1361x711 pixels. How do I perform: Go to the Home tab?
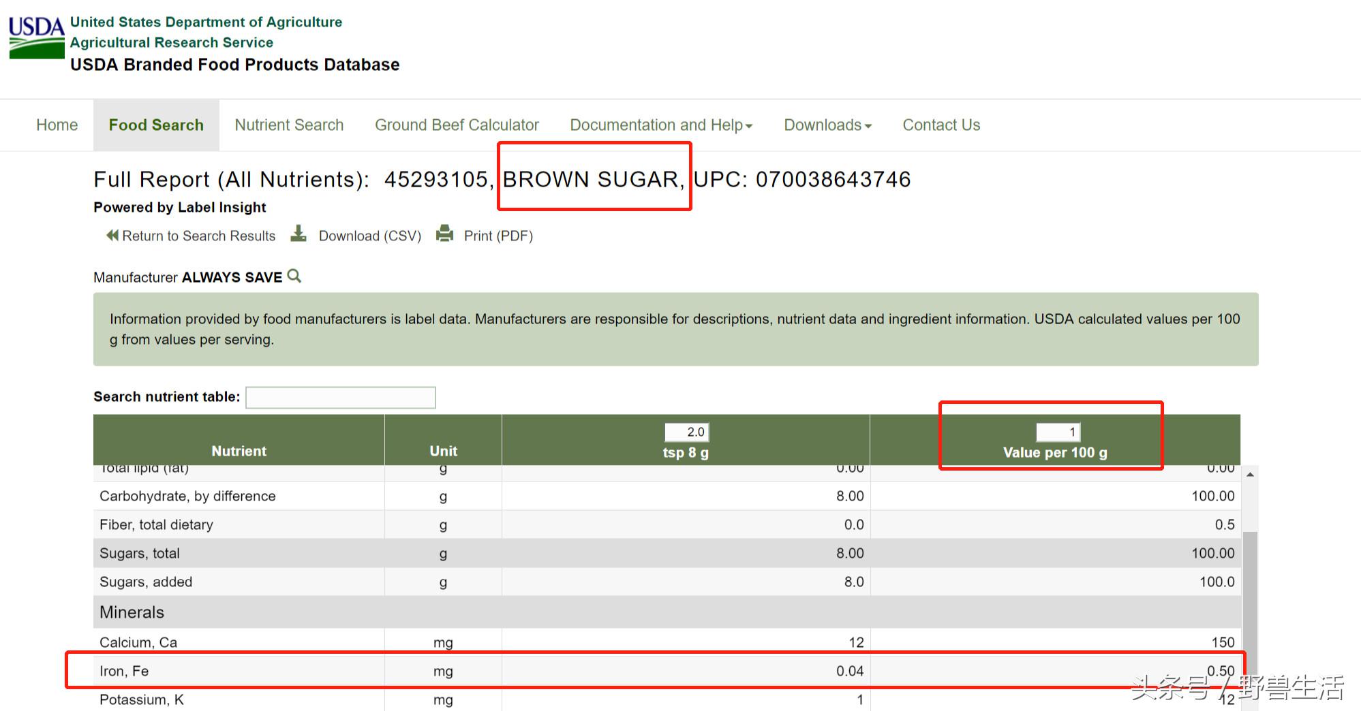coord(57,125)
